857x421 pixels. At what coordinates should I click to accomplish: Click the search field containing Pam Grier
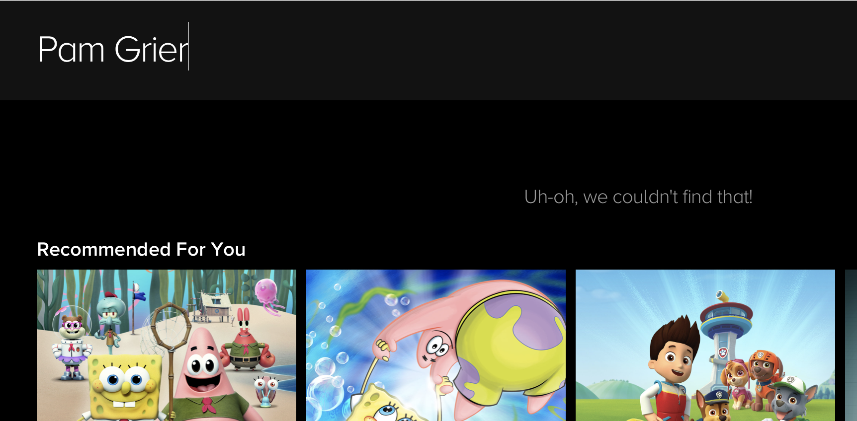tap(428, 50)
